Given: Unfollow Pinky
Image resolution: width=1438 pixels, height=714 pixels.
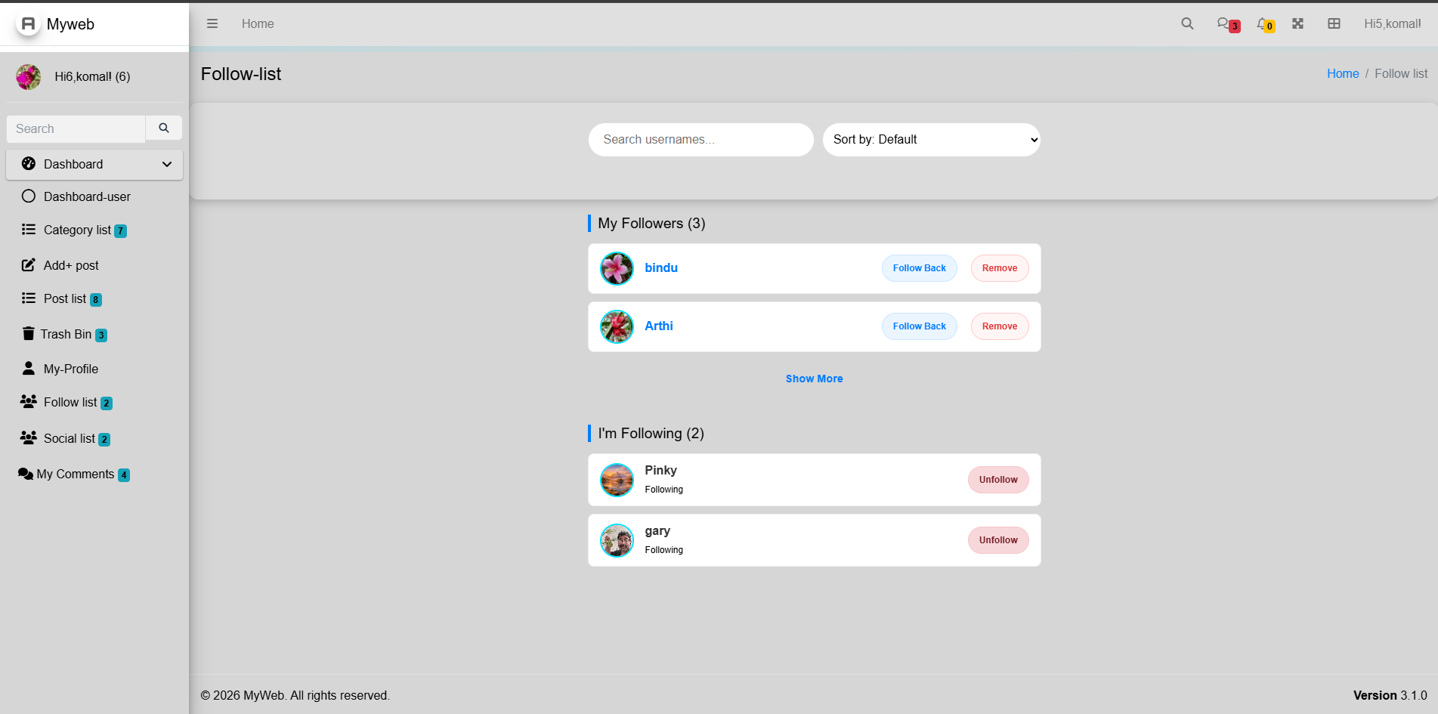Looking at the screenshot, I should 998,480.
